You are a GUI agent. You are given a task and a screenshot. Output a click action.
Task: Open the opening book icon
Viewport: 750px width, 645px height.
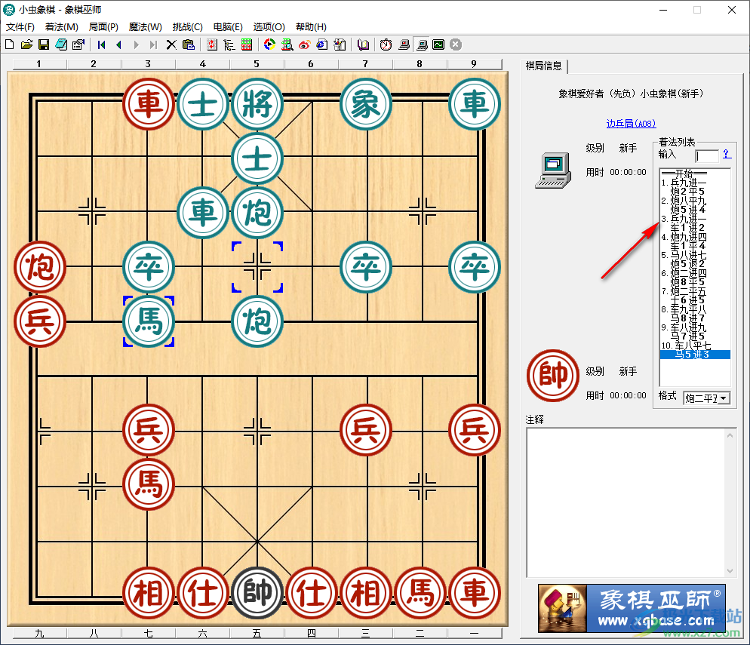point(363,45)
